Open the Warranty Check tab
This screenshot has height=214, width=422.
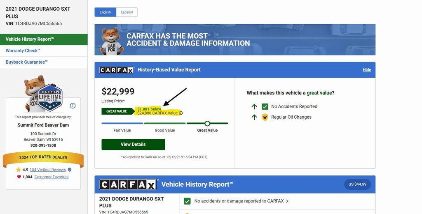tap(23, 51)
